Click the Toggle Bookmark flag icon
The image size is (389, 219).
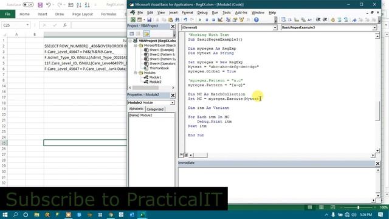point(354,19)
